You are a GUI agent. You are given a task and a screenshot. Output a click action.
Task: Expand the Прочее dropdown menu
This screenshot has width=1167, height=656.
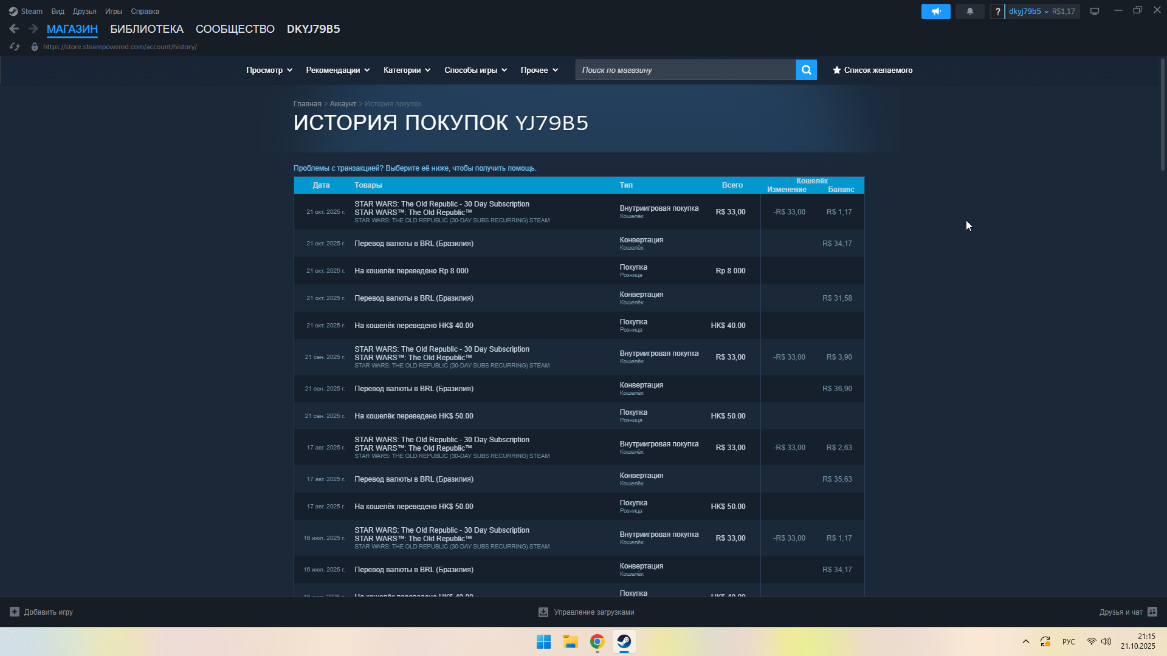pyautogui.click(x=539, y=70)
